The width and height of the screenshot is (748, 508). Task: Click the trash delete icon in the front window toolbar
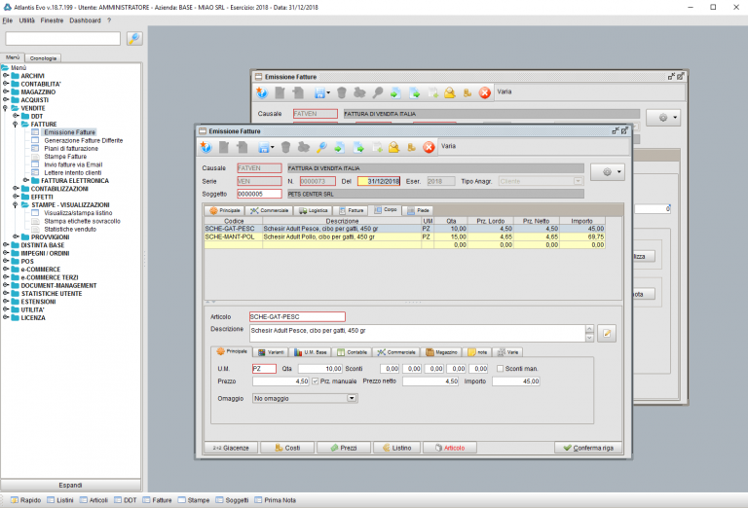tap(285, 147)
